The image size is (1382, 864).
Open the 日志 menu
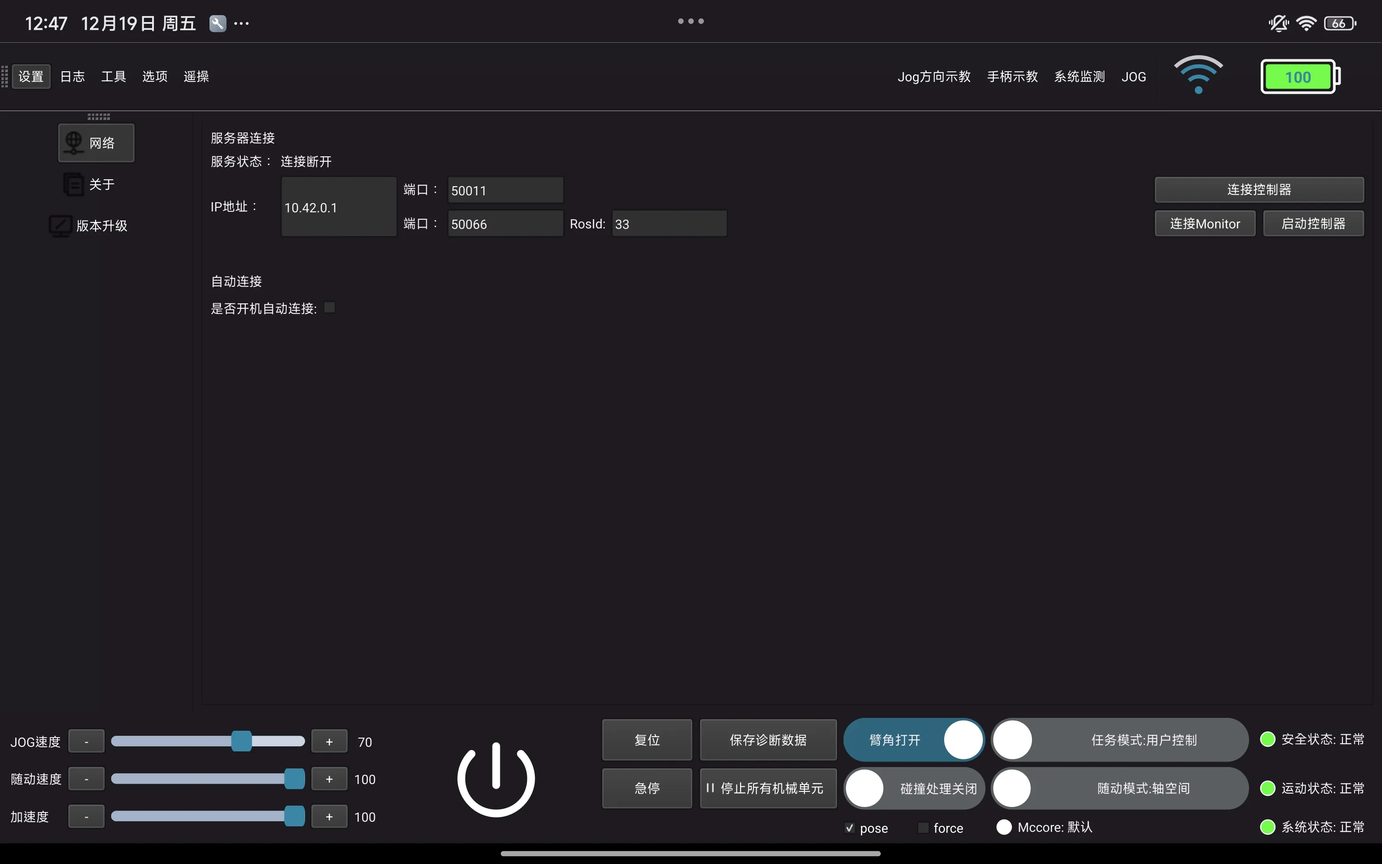point(73,77)
